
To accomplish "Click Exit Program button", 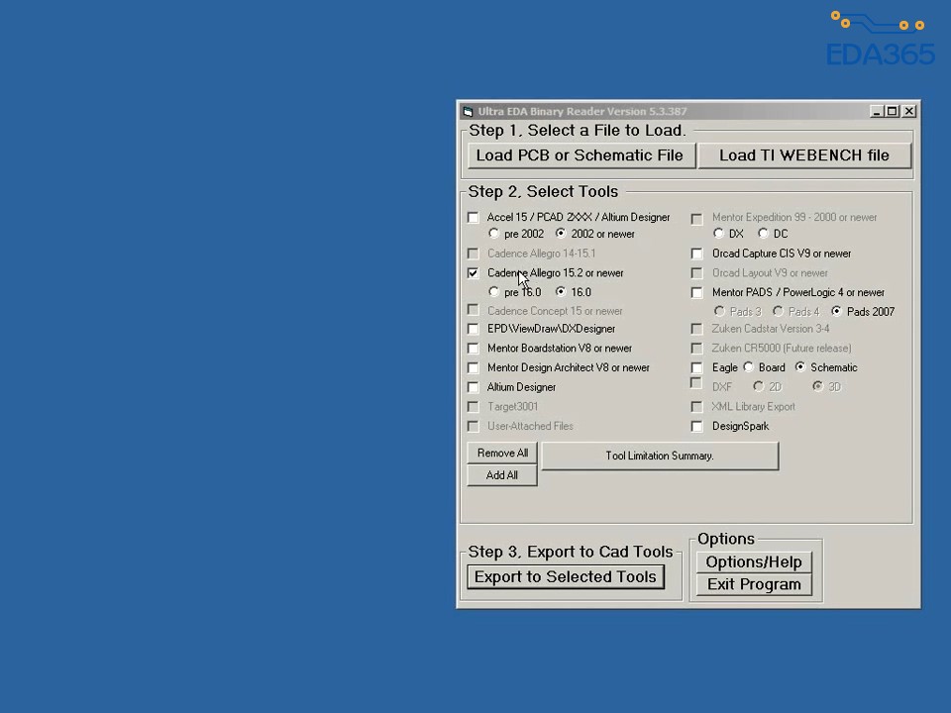I will [754, 584].
